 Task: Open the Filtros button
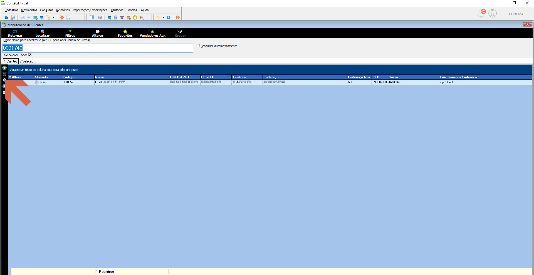click(x=70, y=33)
